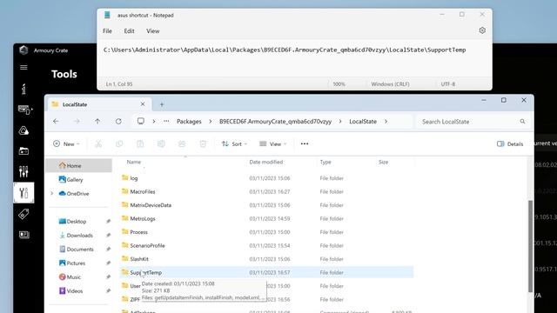
Task: Go up one folder level
Action: tap(97, 122)
